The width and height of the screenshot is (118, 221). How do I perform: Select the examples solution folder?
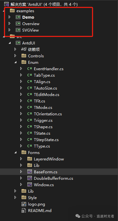[25, 11]
